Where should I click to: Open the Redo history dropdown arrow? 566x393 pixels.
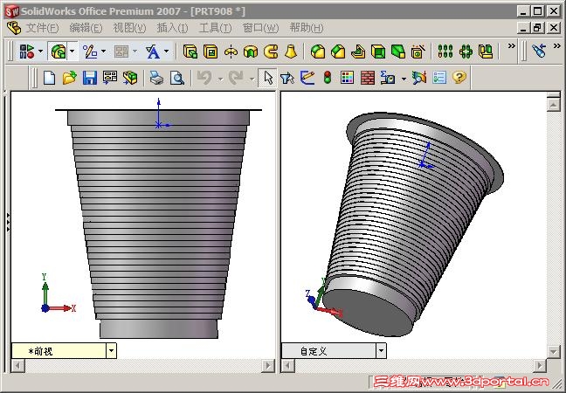pyautogui.click(x=252, y=79)
